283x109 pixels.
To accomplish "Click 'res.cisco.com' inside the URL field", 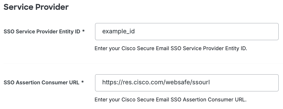I will pos(142,82).
